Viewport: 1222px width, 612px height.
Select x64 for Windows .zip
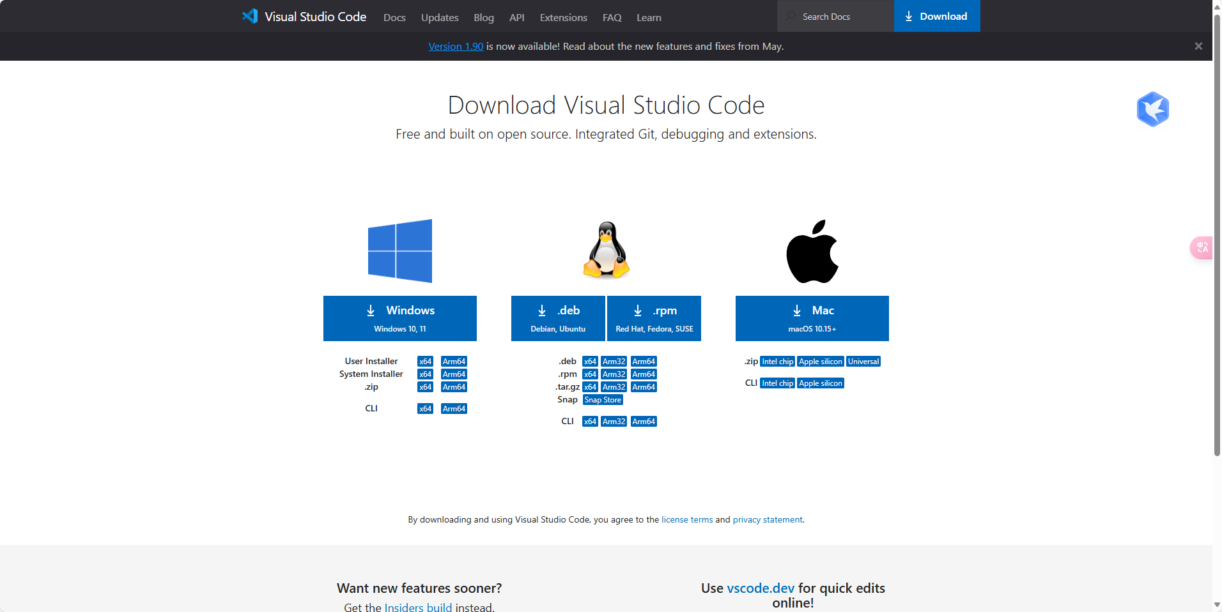tap(425, 387)
